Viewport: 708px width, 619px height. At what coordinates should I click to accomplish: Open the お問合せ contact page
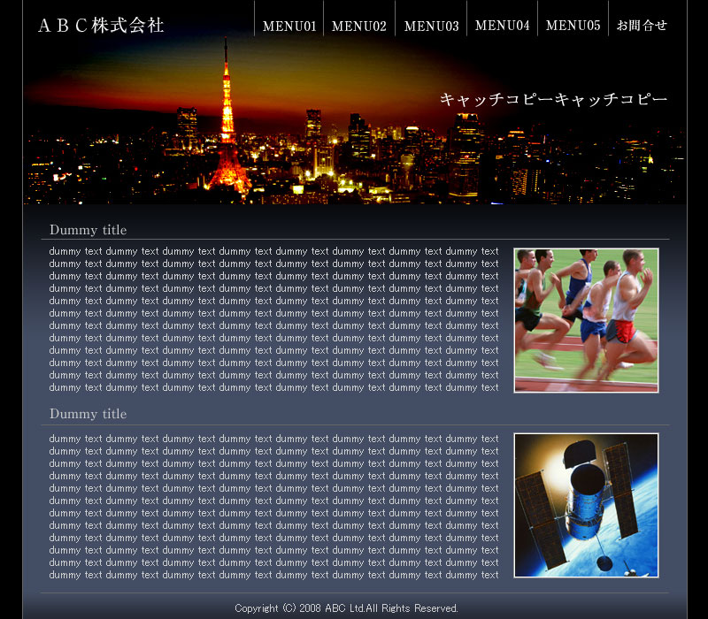click(x=642, y=26)
